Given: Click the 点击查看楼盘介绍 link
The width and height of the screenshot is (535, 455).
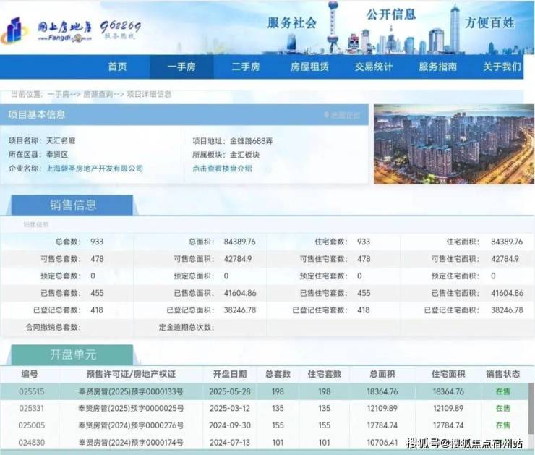Looking at the screenshot, I should point(222,169).
